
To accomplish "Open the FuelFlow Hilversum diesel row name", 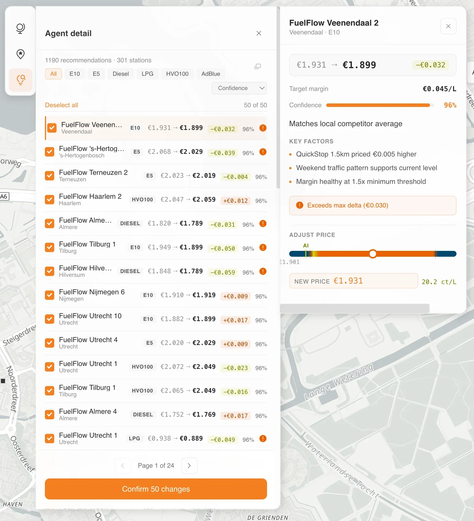I will click(x=85, y=268).
